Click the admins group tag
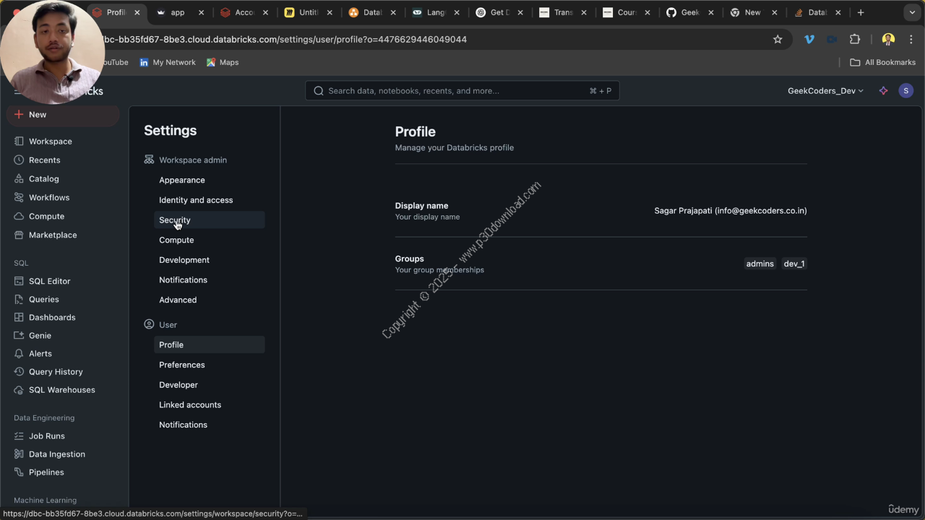This screenshot has height=520, width=925. [760, 264]
